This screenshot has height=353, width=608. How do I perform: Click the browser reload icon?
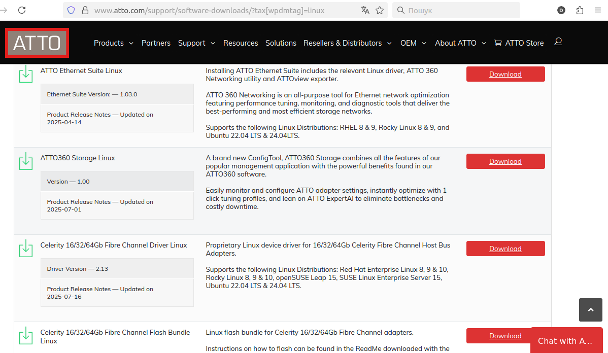(22, 10)
